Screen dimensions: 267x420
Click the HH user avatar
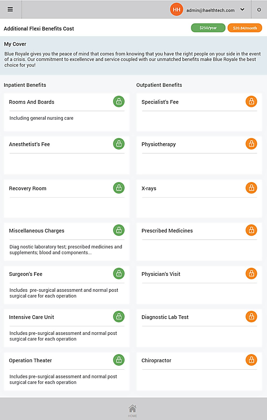click(176, 10)
